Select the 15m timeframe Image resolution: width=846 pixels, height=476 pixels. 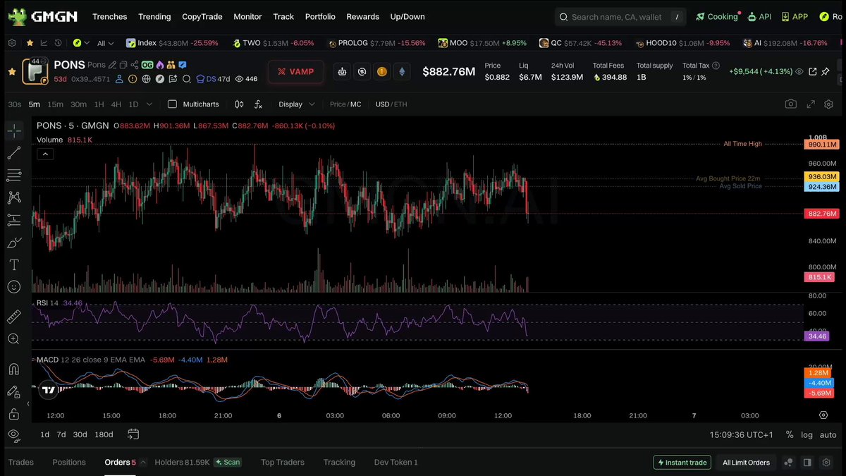click(x=55, y=104)
